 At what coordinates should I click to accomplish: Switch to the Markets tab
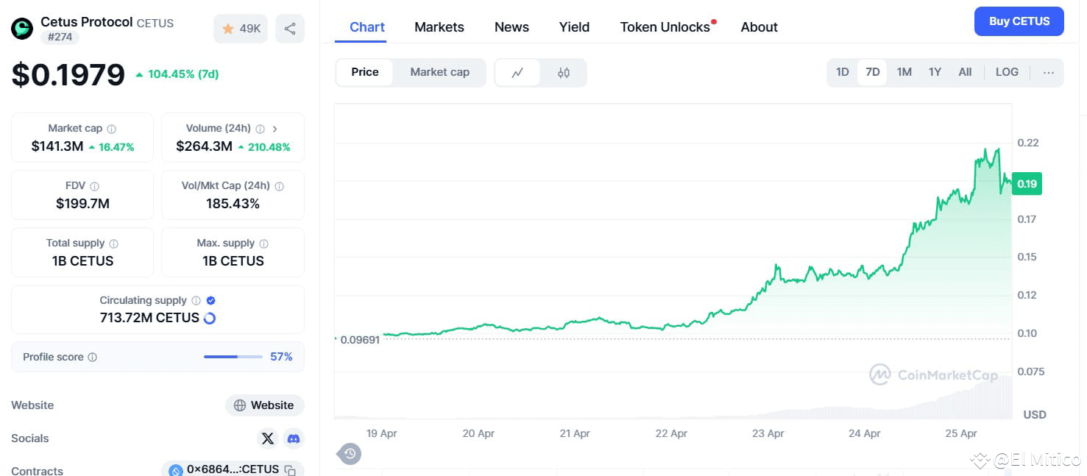439,27
